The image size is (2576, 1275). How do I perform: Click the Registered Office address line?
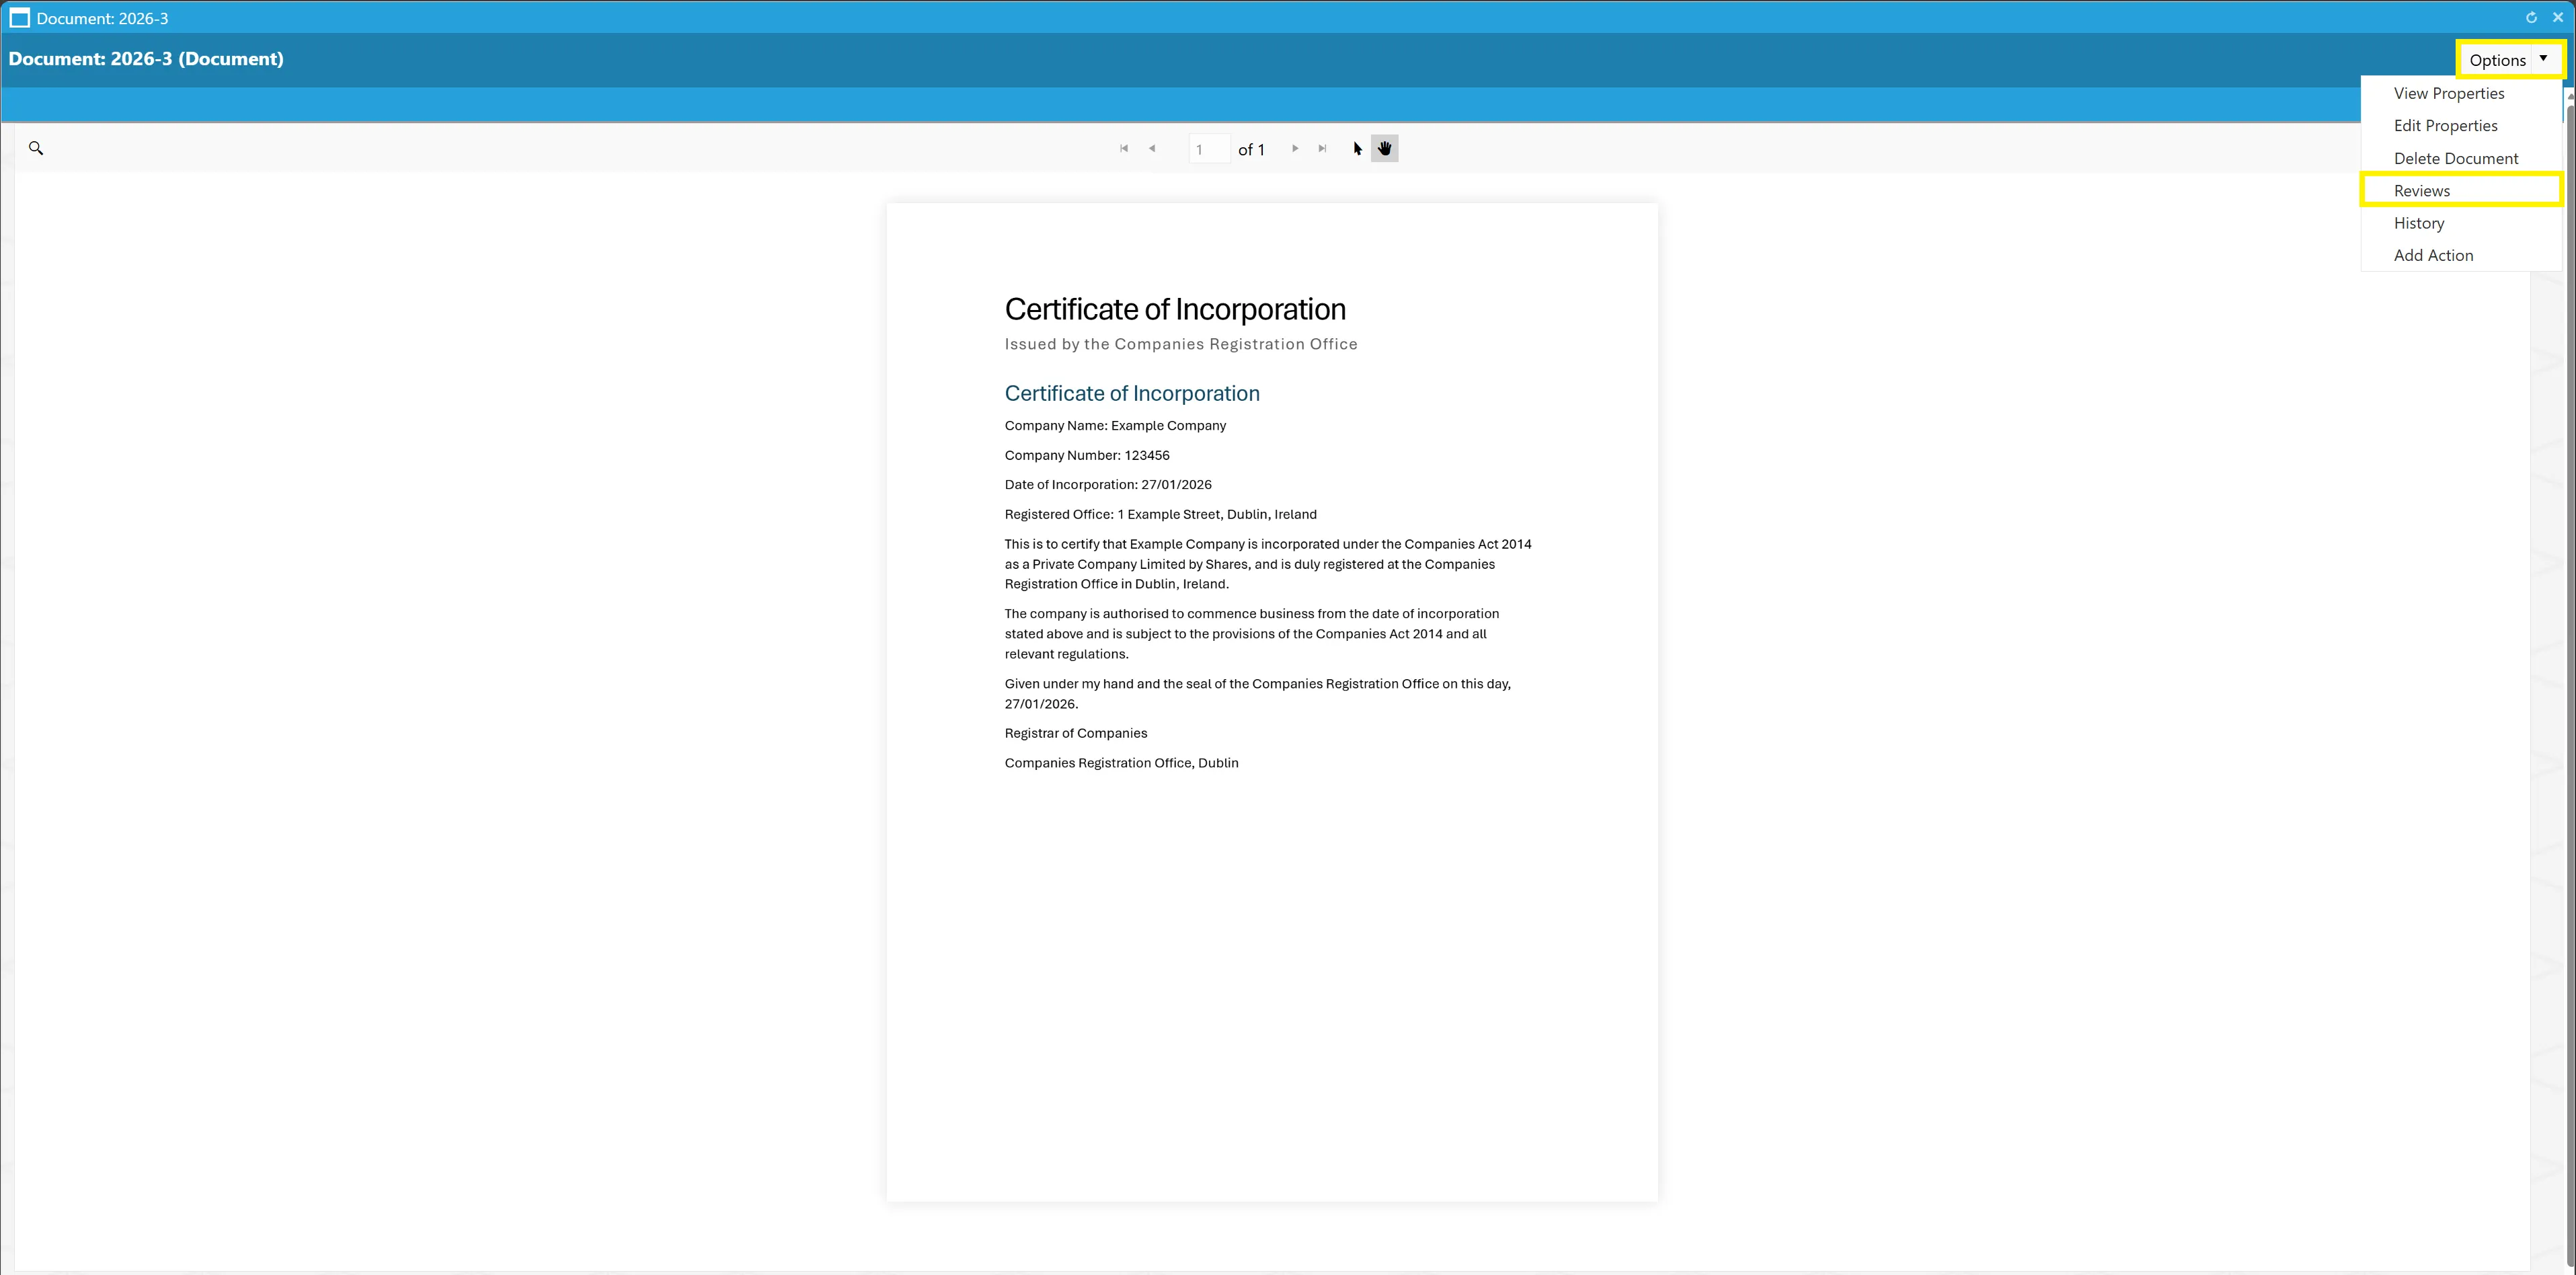coord(1160,514)
